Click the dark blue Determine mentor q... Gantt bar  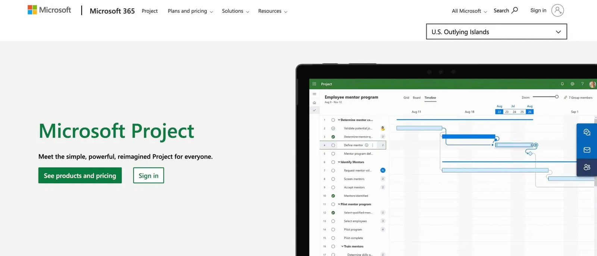pos(468,137)
